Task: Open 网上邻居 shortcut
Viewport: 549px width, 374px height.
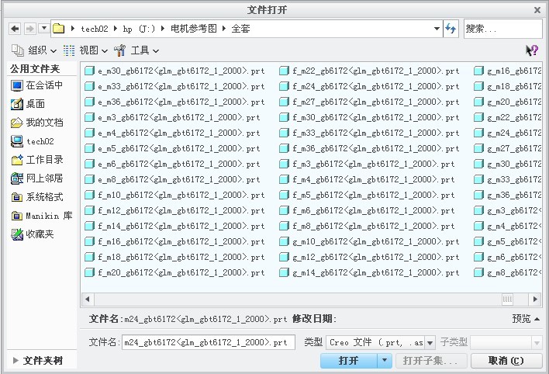Action: coord(37,178)
